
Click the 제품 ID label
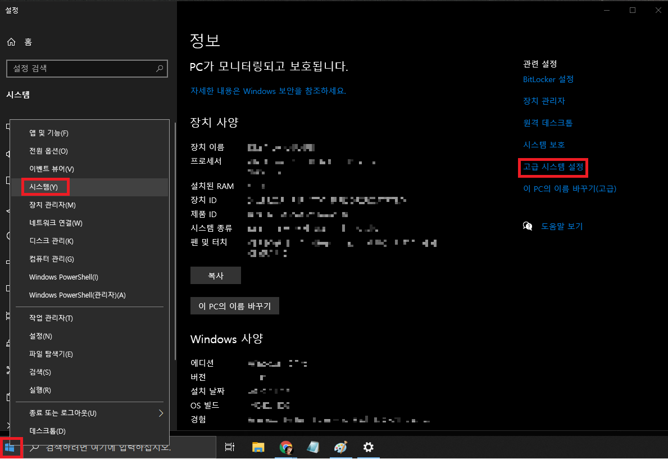click(203, 214)
